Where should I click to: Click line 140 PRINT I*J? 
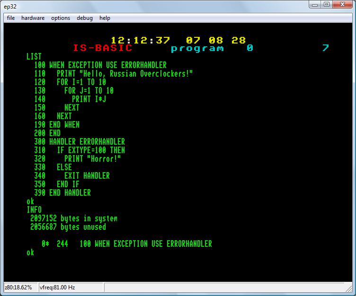click(70, 99)
